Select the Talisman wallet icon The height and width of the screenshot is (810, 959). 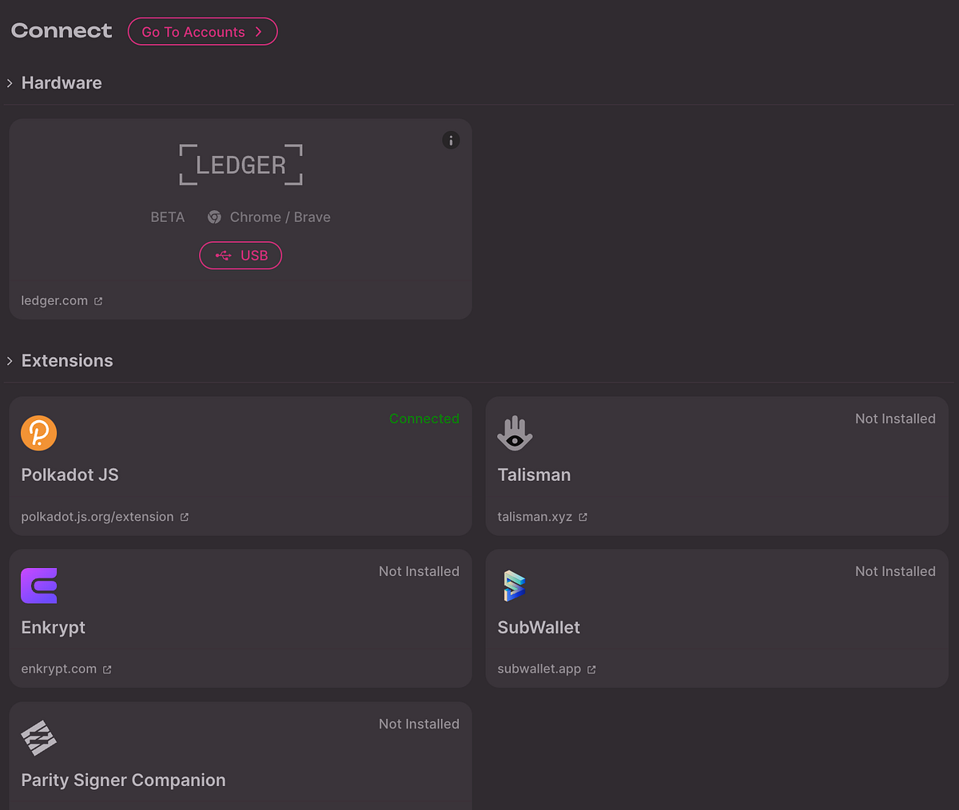pyautogui.click(x=515, y=433)
